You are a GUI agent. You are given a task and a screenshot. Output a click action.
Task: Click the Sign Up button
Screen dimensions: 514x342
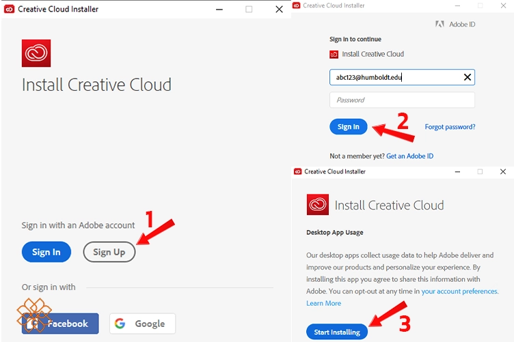[x=109, y=252]
